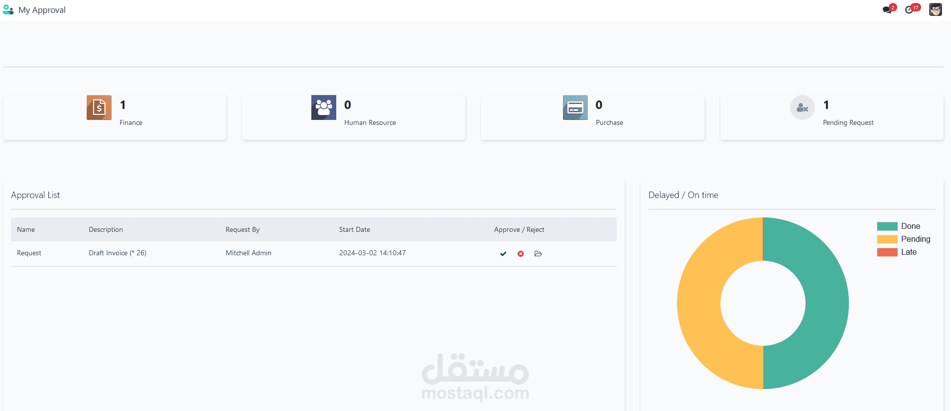The height and width of the screenshot is (411, 951).
Task: Select the 2024-03-02 14:10:47 date cell
Action: (x=373, y=253)
